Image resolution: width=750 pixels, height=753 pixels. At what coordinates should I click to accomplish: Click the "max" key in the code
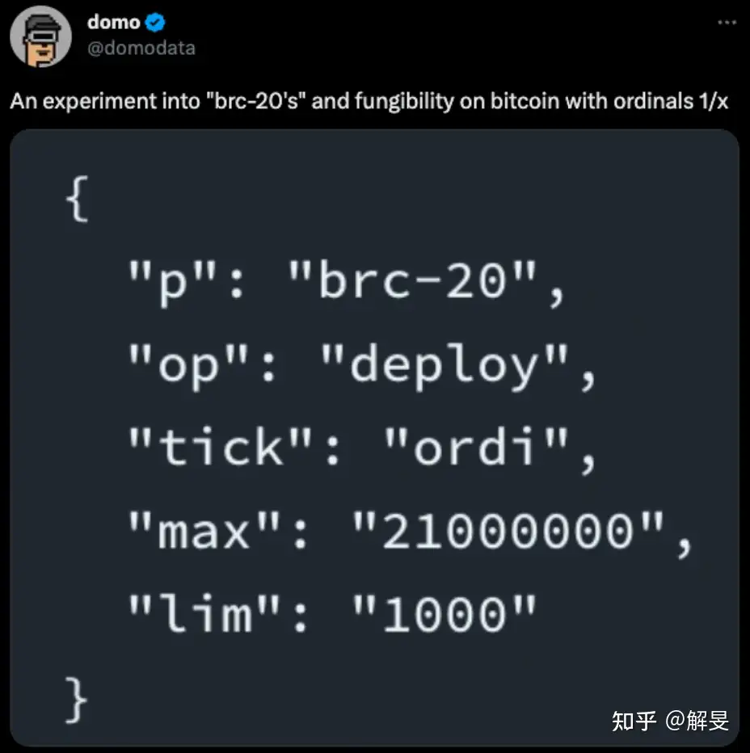(204, 531)
